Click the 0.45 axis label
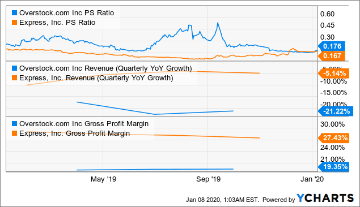Viewport: 360px width, 207px height. tap(327, 25)
